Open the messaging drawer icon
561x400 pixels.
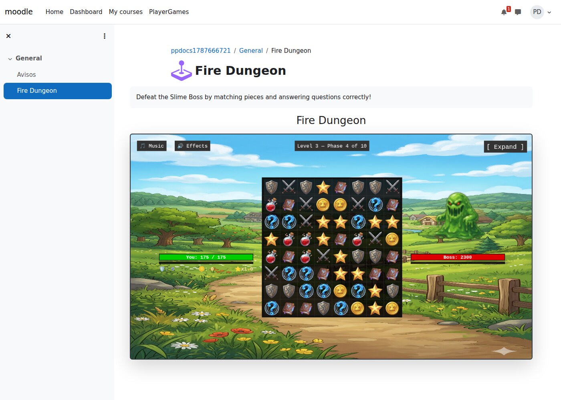(x=518, y=12)
